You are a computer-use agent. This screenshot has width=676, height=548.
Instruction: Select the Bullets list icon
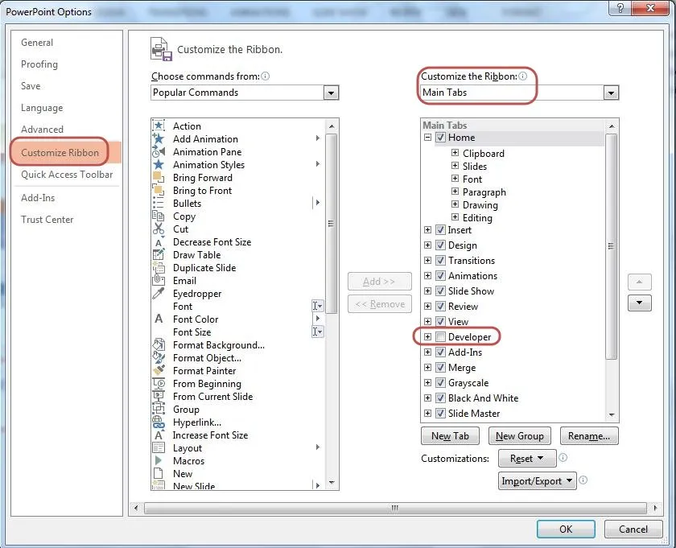(x=159, y=203)
